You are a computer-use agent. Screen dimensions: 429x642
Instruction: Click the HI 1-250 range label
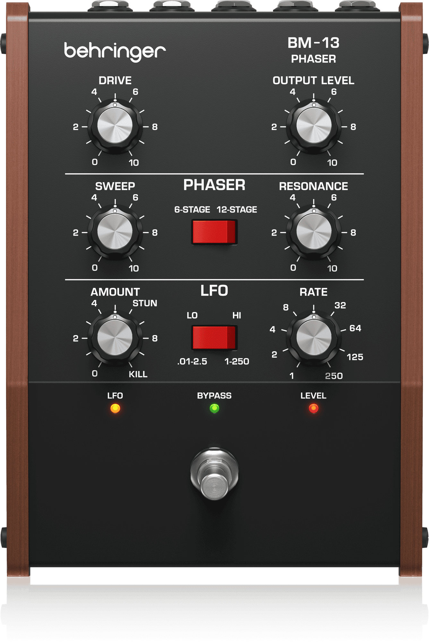[x=237, y=361]
